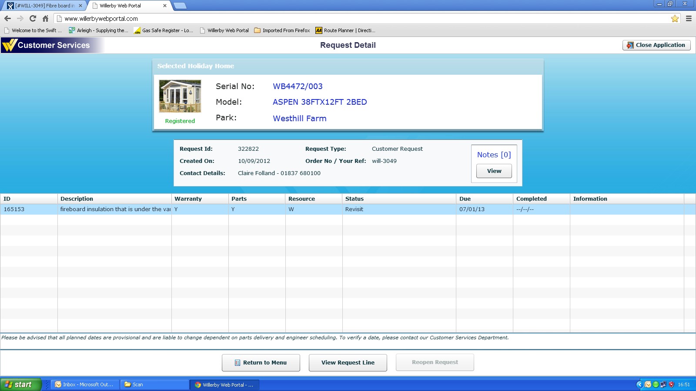Screen dimensions: 696x391
Task: Go to the browser home page icon
Action: pyautogui.click(x=45, y=19)
